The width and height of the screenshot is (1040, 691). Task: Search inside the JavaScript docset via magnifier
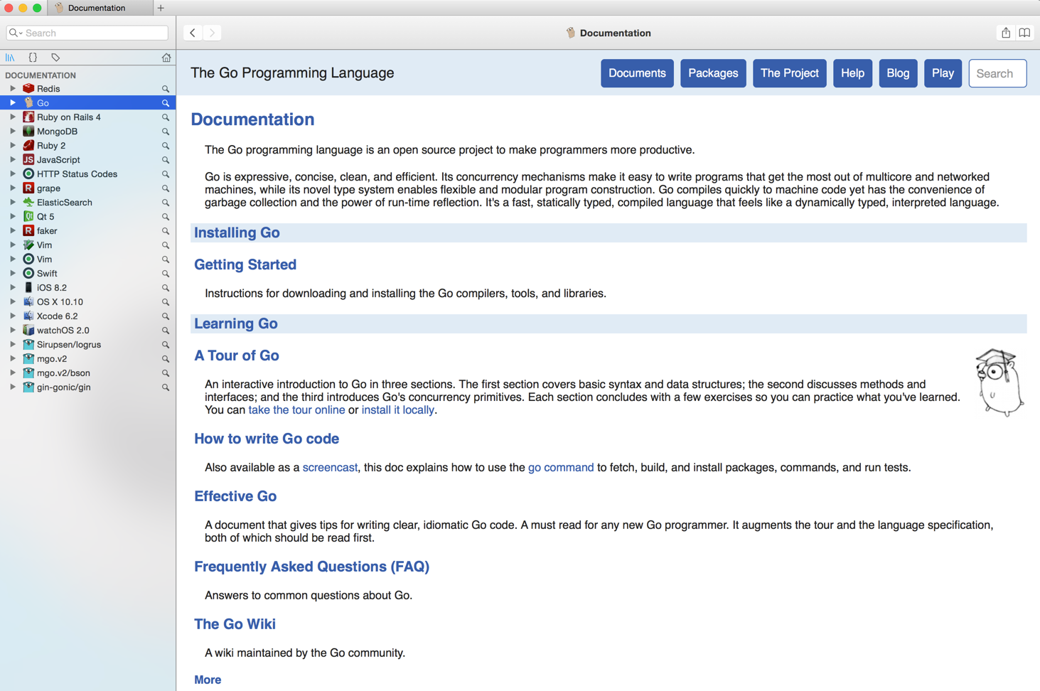tap(166, 160)
